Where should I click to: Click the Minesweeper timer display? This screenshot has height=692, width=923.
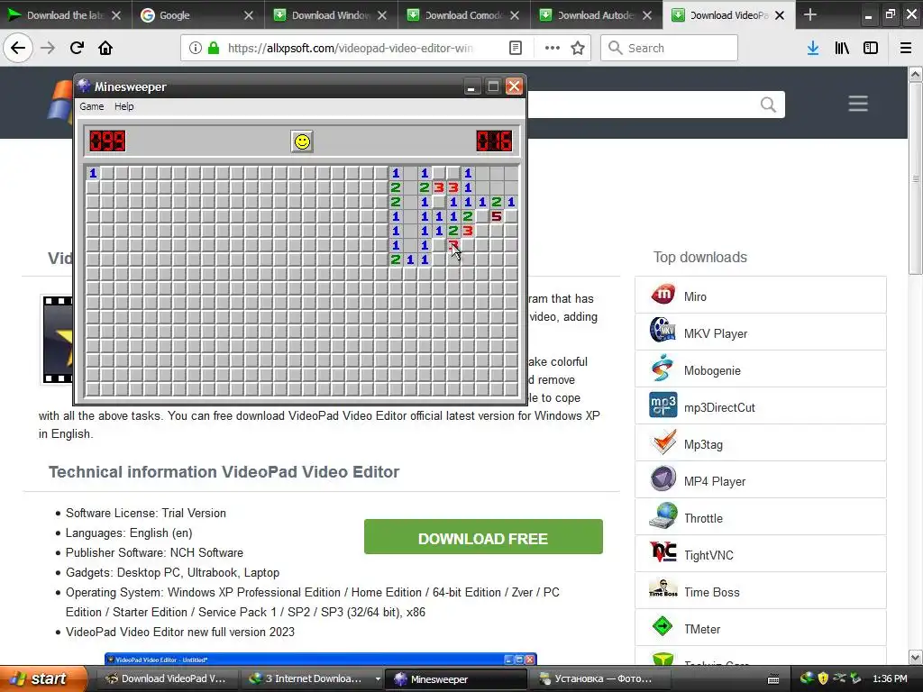pyautogui.click(x=495, y=141)
